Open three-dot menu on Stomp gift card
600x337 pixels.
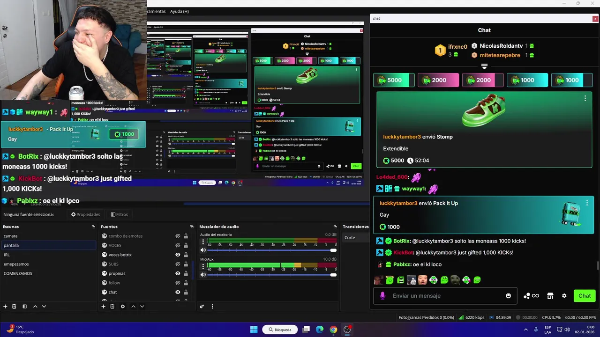coord(585,98)
